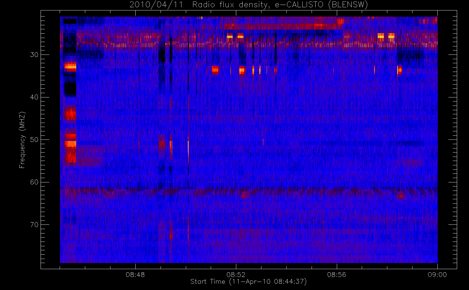Click the 09:00 time tick label

click(x=437, y=275)
